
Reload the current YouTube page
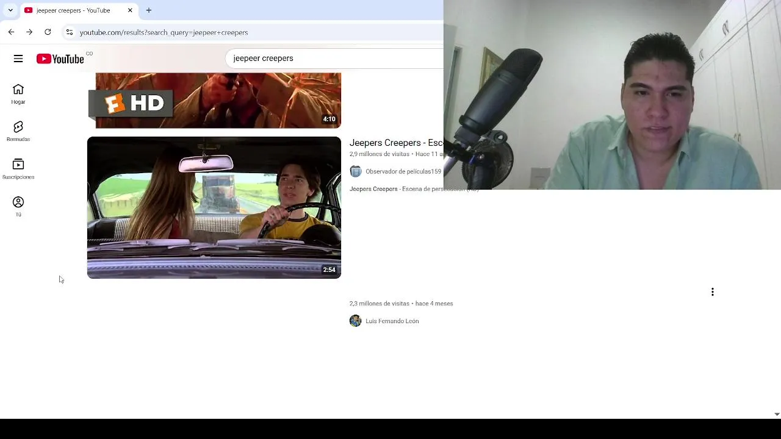click(48, 32)
